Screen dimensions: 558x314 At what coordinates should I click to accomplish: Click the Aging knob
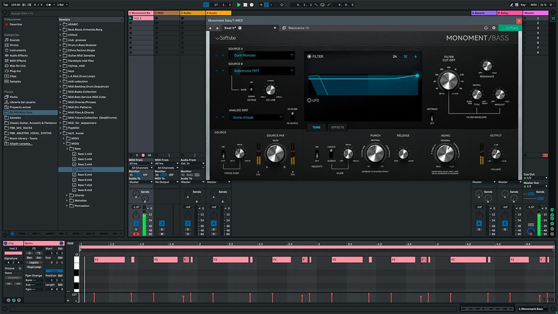click(x=445, y=154)
